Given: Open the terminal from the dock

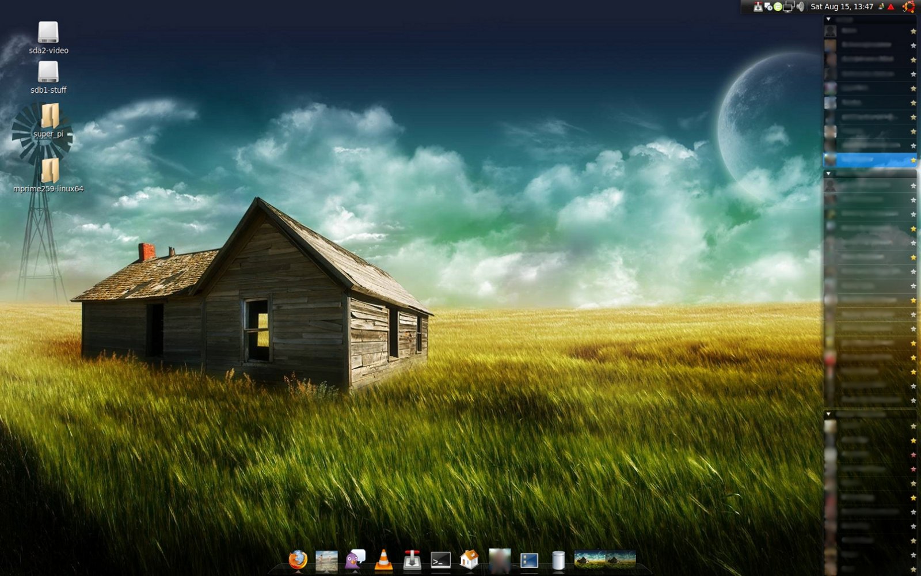Looking at the screenshot, I should coord(441,559).
